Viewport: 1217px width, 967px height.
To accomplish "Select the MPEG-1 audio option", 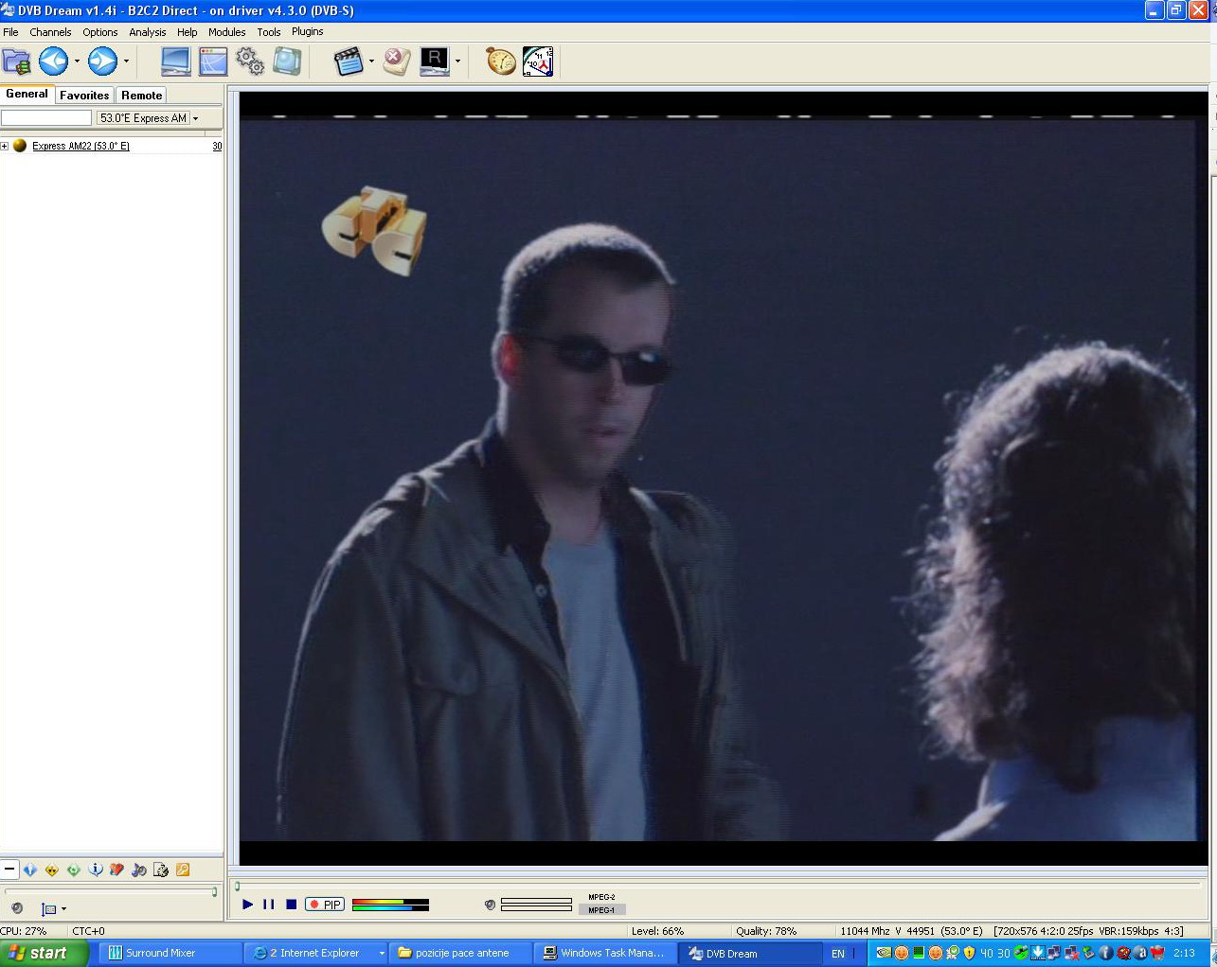I will [601, 910].
